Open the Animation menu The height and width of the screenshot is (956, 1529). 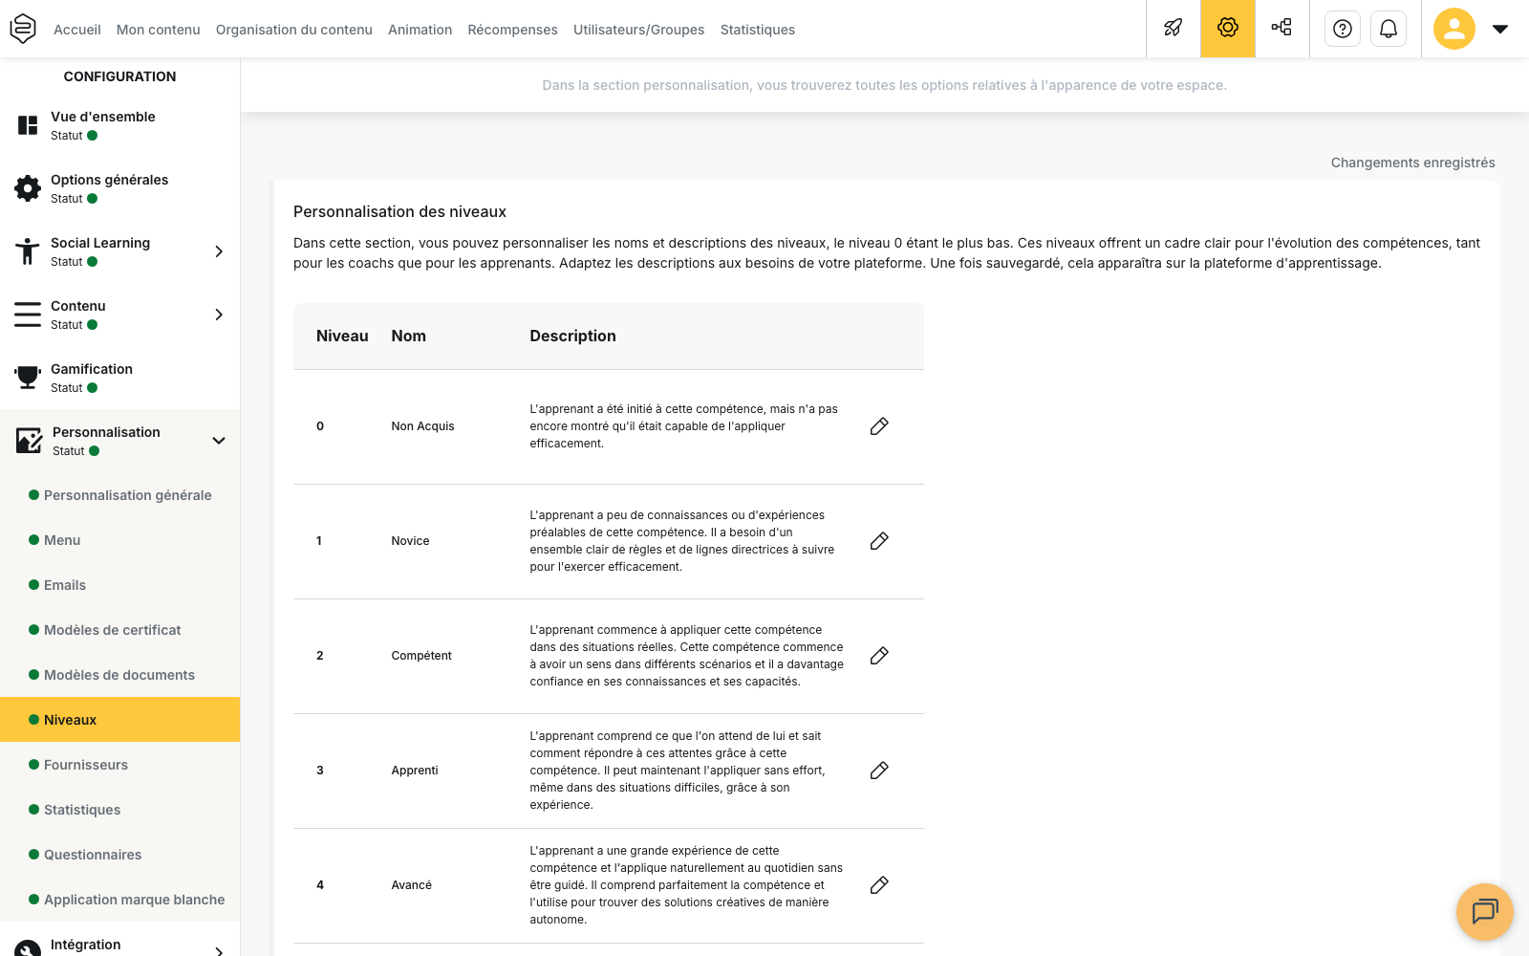pos(420,30)
